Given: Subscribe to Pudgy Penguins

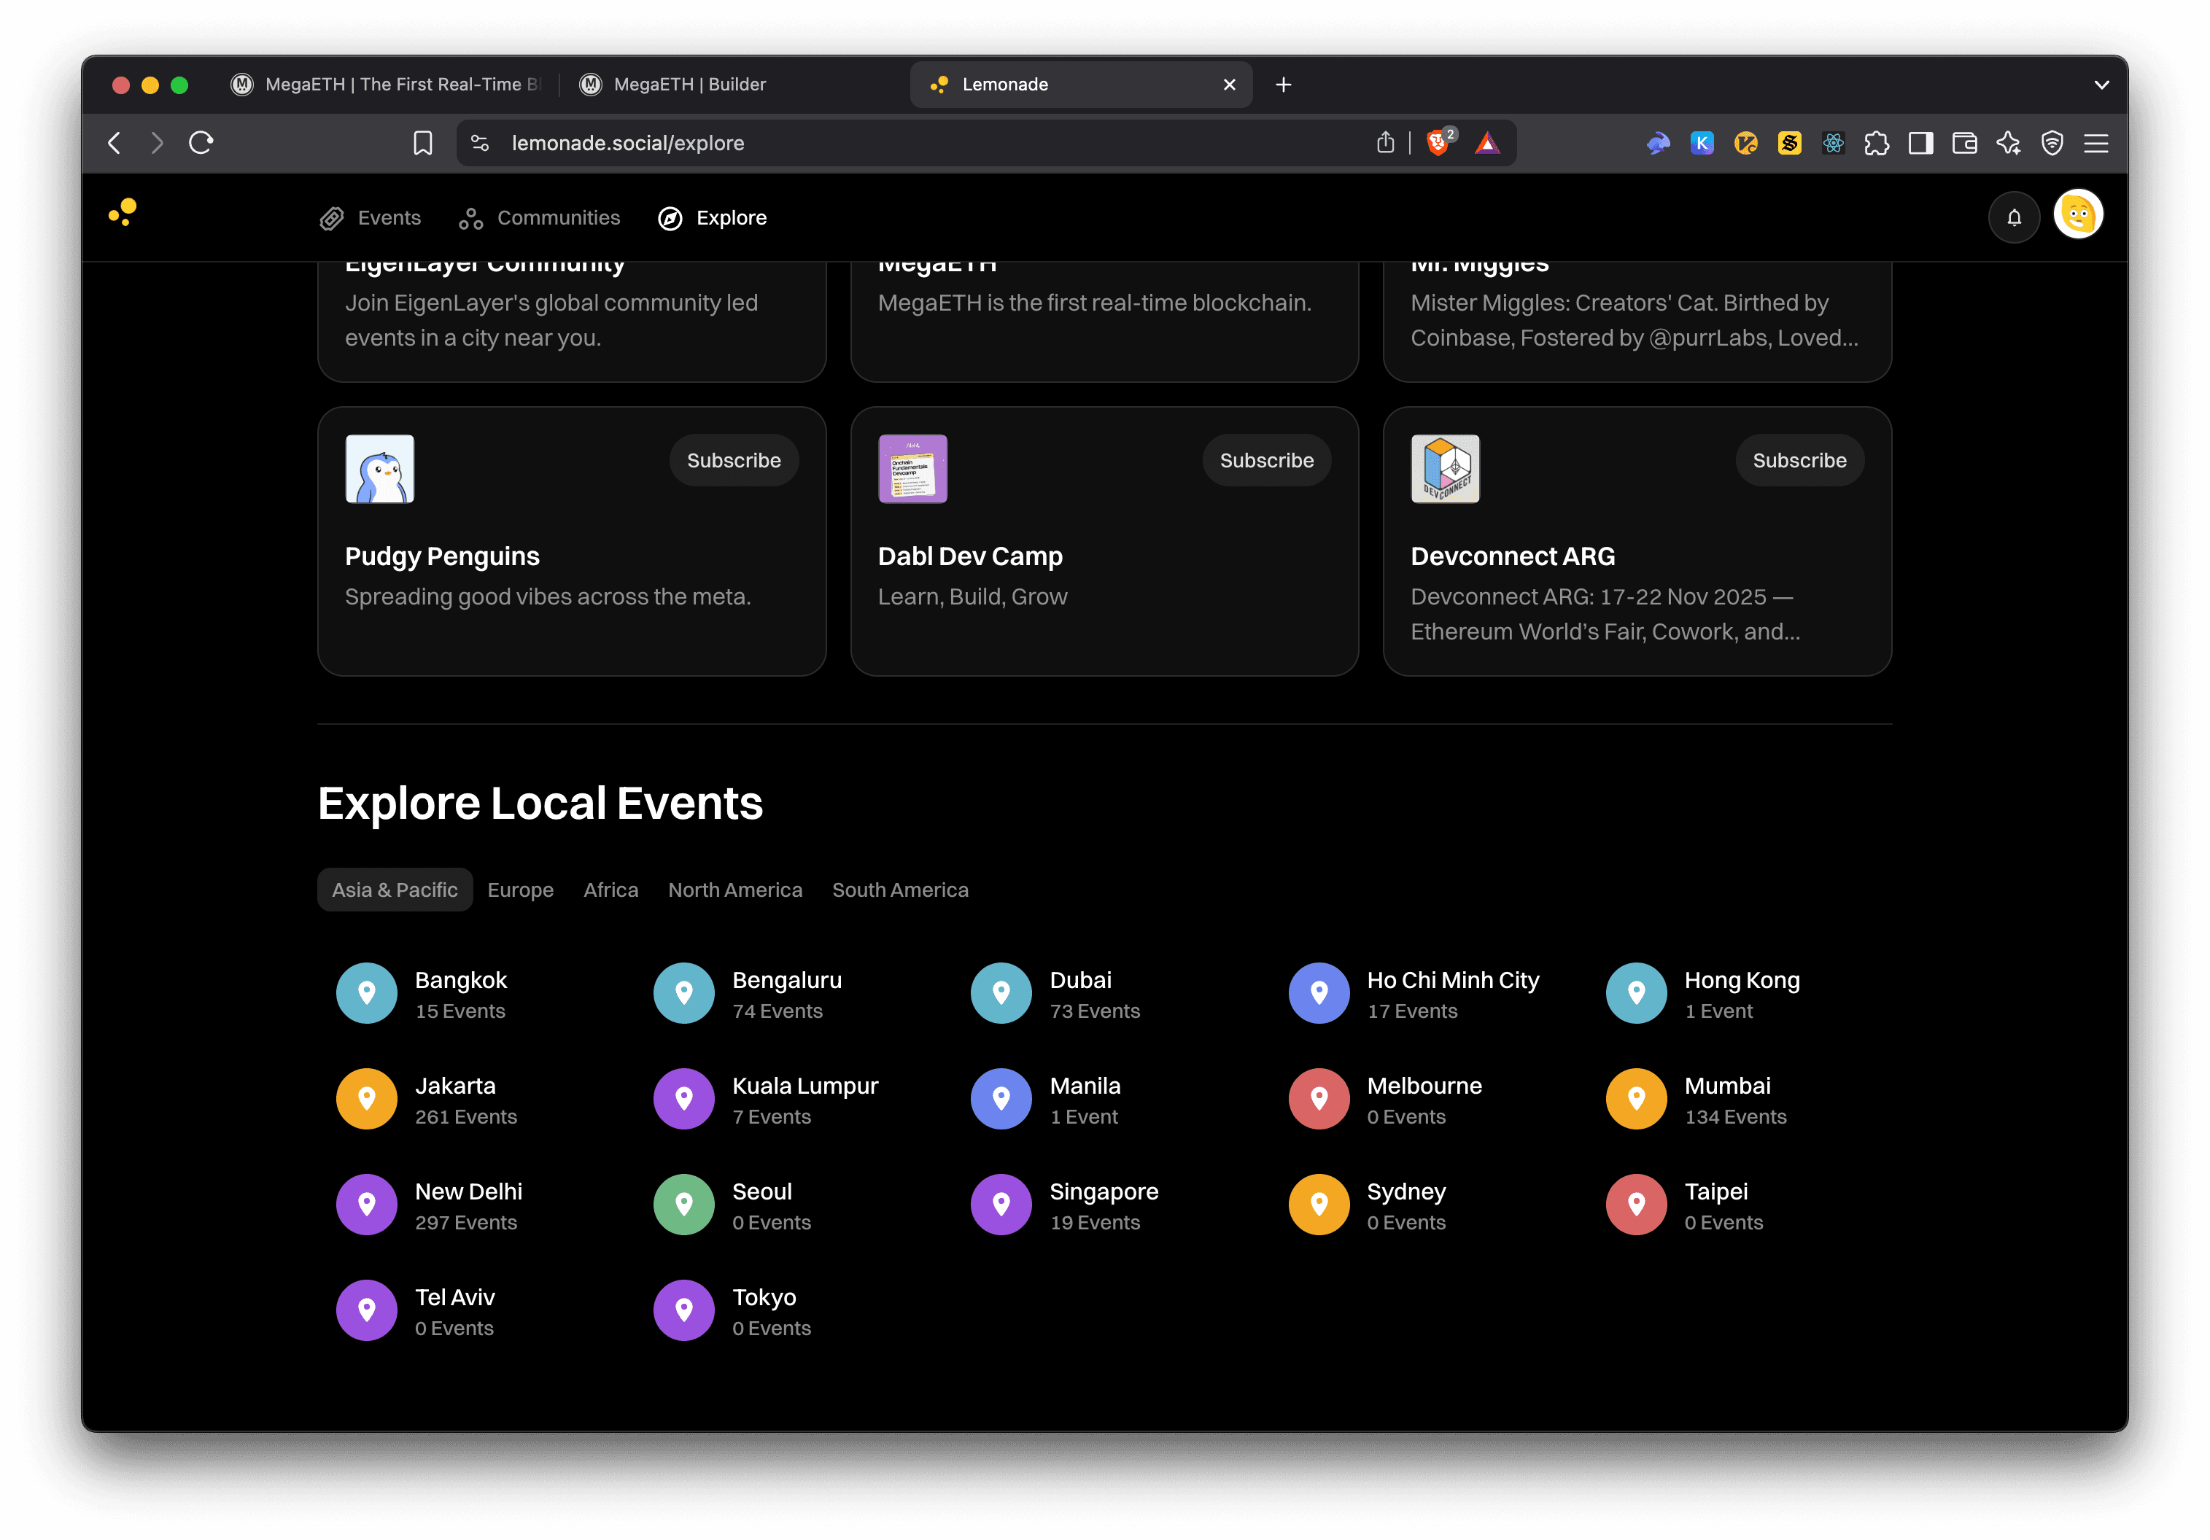Looking at the screenshot, I should 734,461.
